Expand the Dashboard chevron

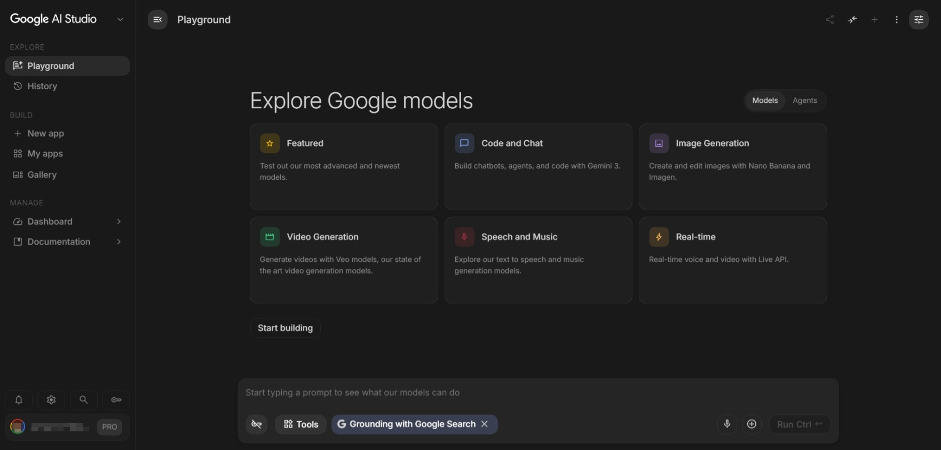(x=118, y=222)
